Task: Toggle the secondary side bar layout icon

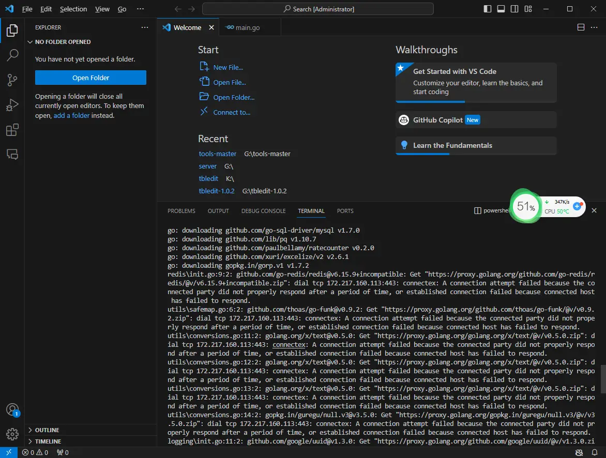Action: point(514,9)
